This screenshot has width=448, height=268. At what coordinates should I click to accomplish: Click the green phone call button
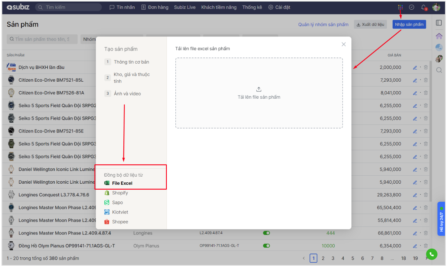pos(432,254)
